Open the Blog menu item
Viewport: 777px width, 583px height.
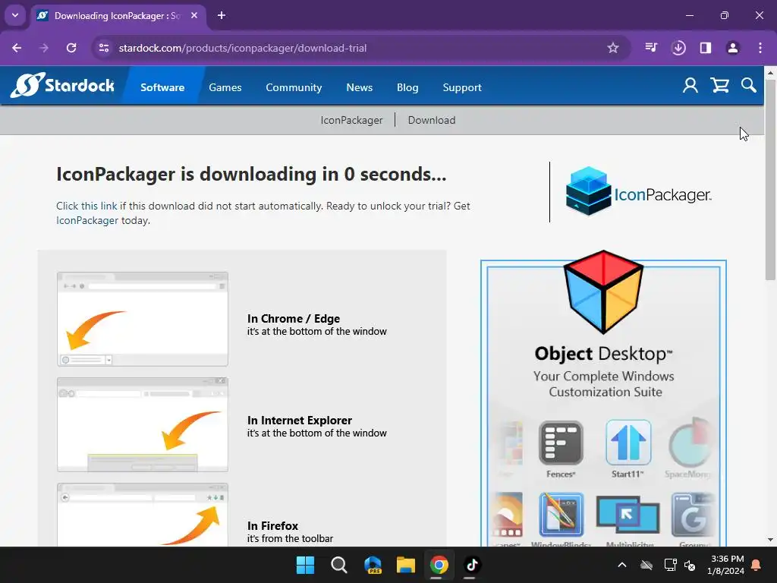[407, 87]
